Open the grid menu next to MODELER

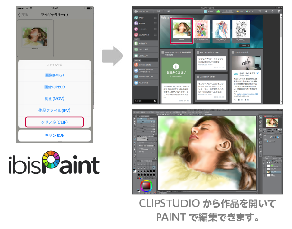(x=155, y=29)
